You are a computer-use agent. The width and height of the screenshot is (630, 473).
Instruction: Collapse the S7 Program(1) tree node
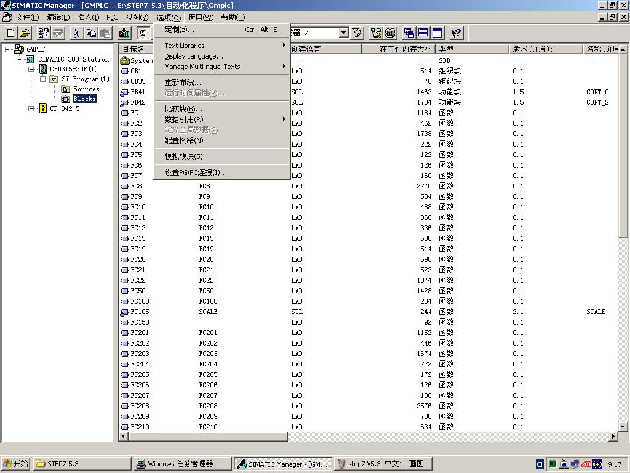click(42, 79)
